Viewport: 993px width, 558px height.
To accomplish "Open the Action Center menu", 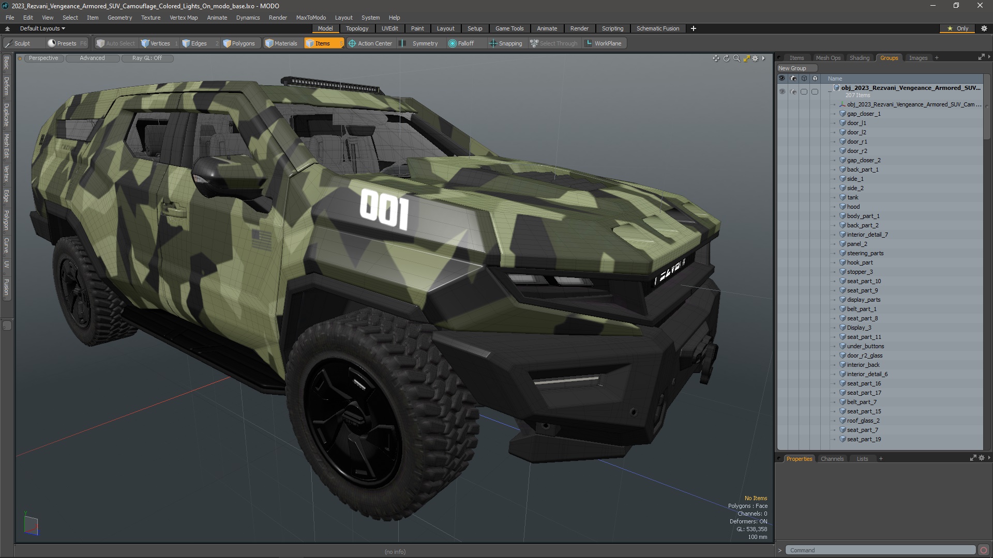I will point(371,43).
